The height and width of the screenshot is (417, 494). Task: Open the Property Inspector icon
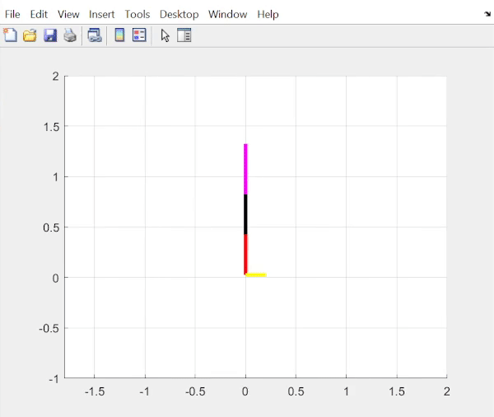pyautogui.click(x=184, y=35)
